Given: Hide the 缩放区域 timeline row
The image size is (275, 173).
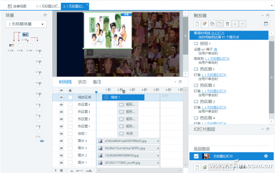Looking at the screenshot, I should [61, 97].
